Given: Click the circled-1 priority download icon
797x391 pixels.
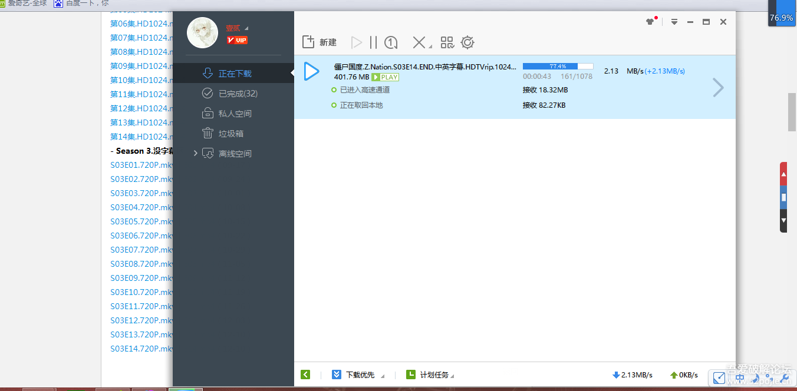Looking at the screenshot, I should (390, 42).
